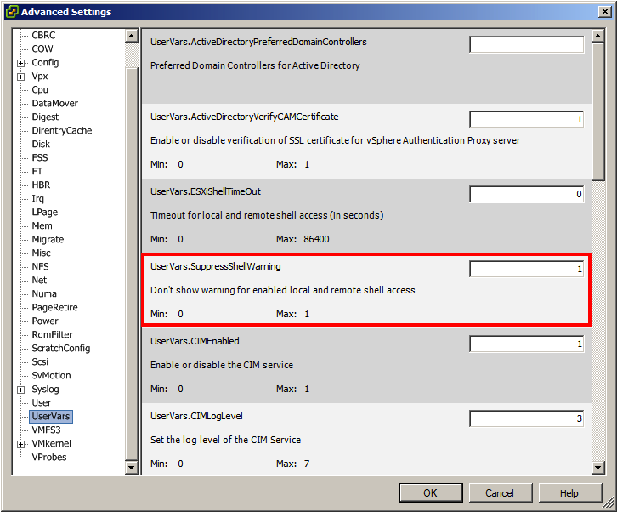The image size is (617, 512).
Task: Open the DirentryCache category
Action: (x=62, y=130)
